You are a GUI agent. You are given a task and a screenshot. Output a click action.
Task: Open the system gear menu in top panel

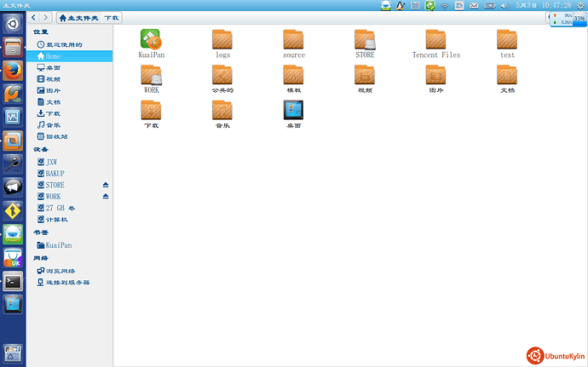click(x=580, y=6)
